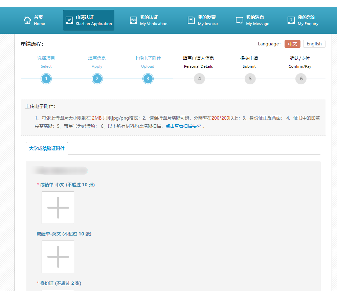Click the Start an Application checkbox icon
This screenshot has width=337, height=291.
coord(69,20)
